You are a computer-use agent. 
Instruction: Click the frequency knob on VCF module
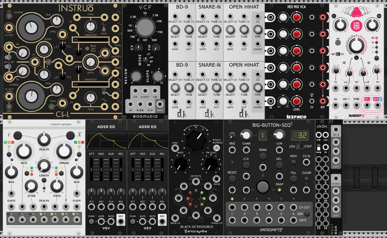[x=145, y=28]
